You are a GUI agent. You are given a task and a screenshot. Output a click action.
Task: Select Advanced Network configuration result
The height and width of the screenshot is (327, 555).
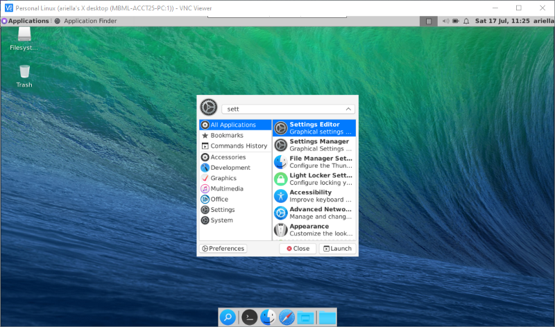pyautogui.click(x=314, y=213)
